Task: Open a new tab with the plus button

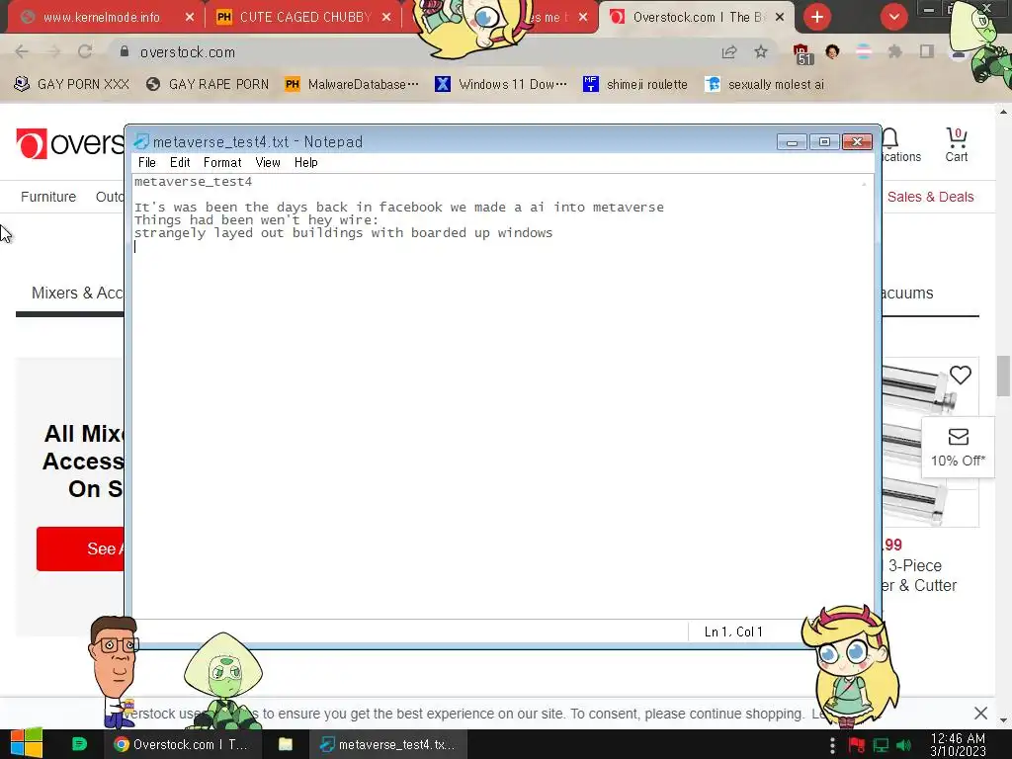Action: (817, 17)
